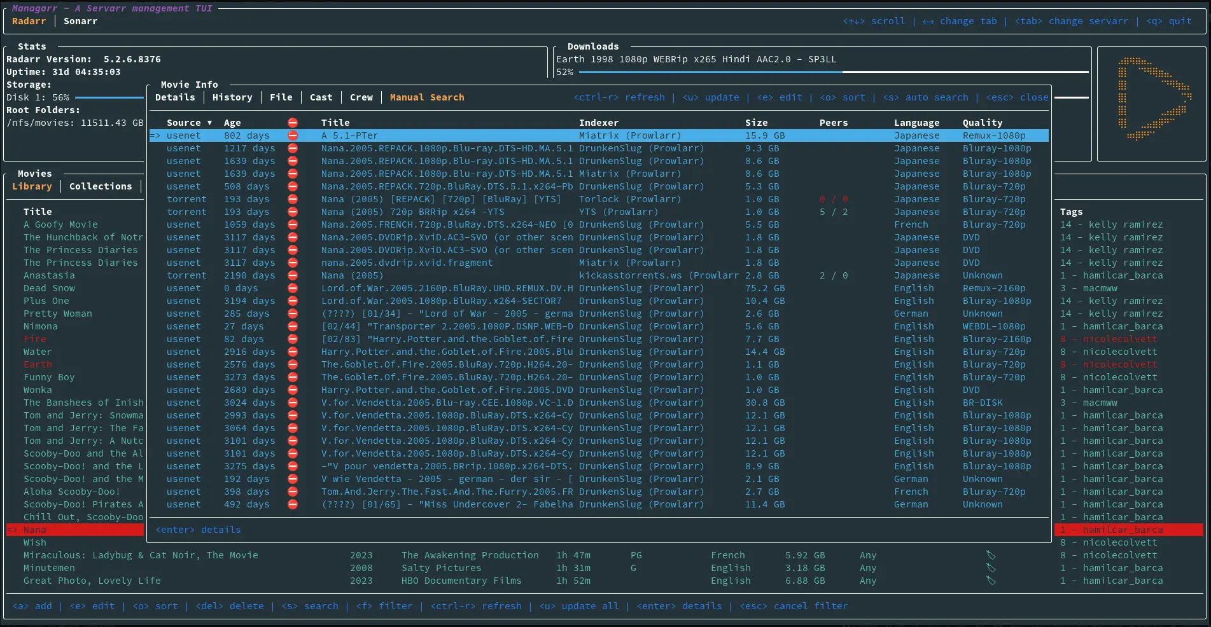Viewport: 1211px width, 627px height.
Task: Click the rejected icon in the column header
Action: 293,123
